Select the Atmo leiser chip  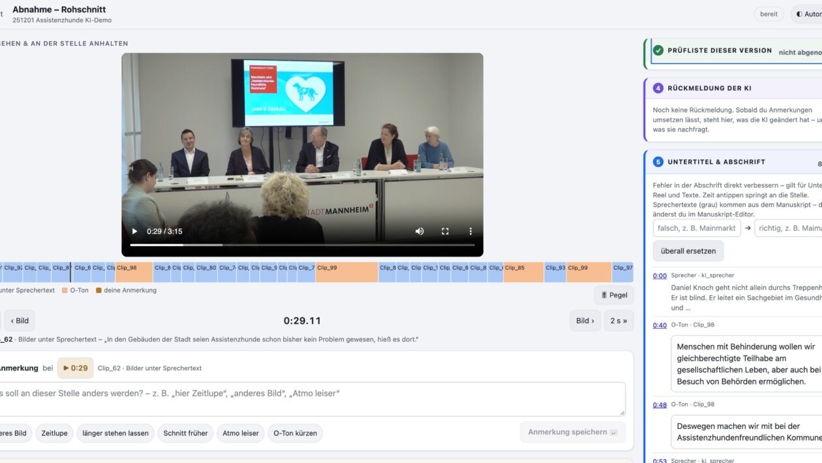(x=241, y=433)
